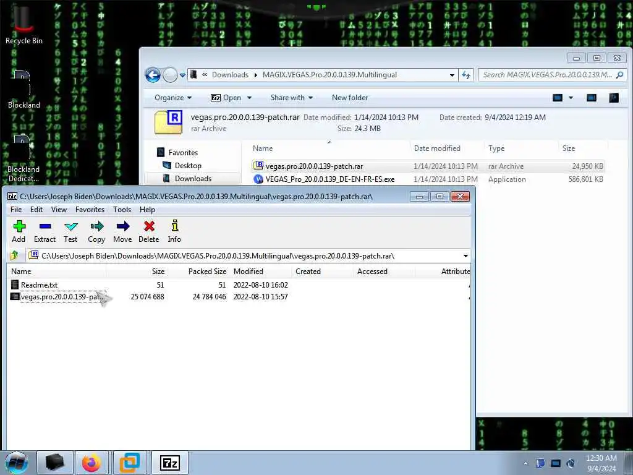Click the taskbar clock showing 12:30 AM

point(601,463)
